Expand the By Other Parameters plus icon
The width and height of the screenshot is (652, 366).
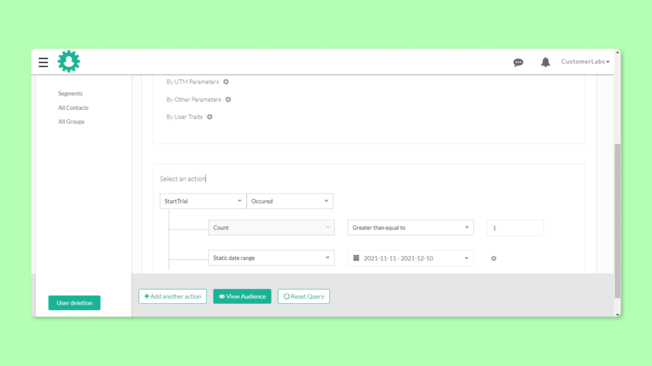229,100
